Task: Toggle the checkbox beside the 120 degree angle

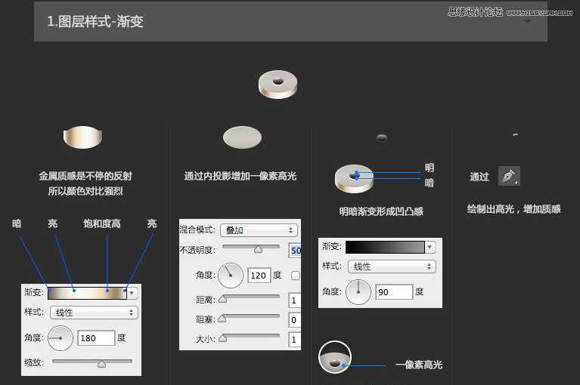Action: coord(296,276)
